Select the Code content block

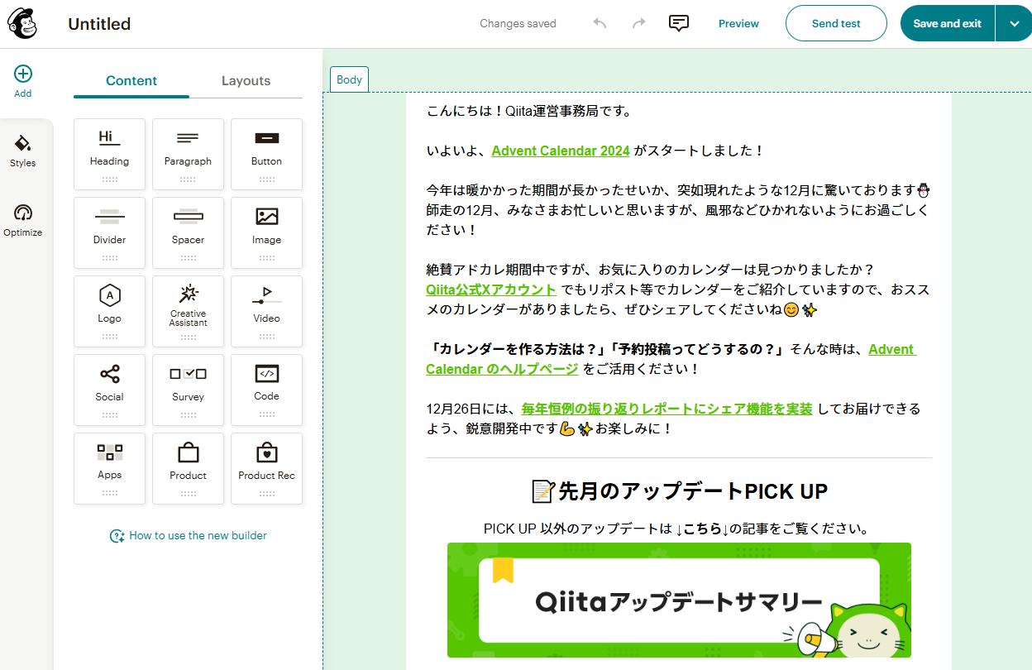coord(266,390)
